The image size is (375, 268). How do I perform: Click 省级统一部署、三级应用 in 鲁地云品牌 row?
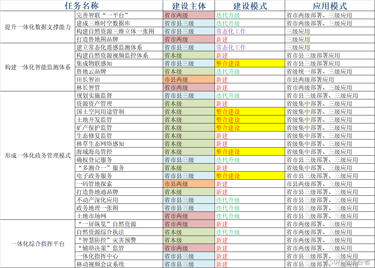(x=330, y=71)
